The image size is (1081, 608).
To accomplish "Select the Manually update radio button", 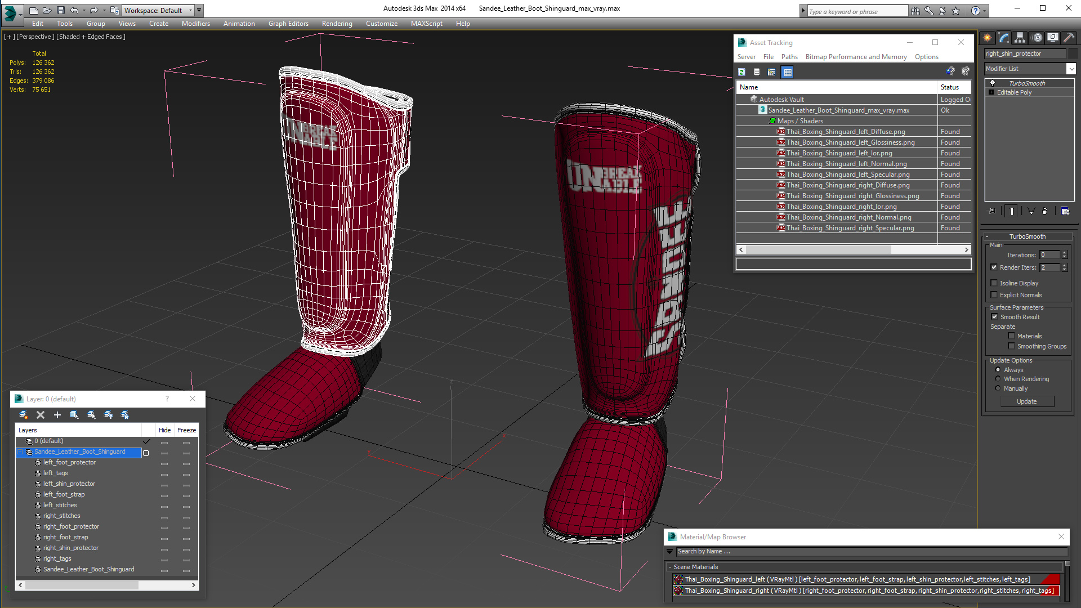I will [x=998, y=388].
